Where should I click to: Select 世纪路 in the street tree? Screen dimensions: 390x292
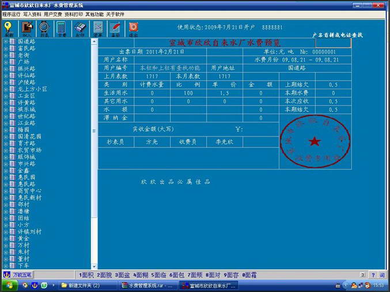pos(26,116)
